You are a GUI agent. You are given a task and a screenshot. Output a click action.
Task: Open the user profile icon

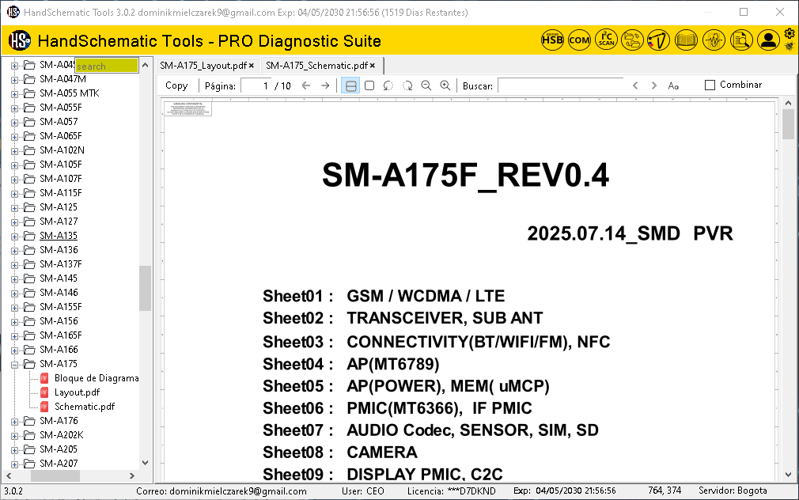(768, 40)
